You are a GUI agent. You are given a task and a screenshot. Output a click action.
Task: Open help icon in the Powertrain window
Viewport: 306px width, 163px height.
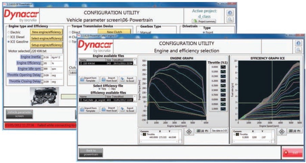click(x=230, y=13)
